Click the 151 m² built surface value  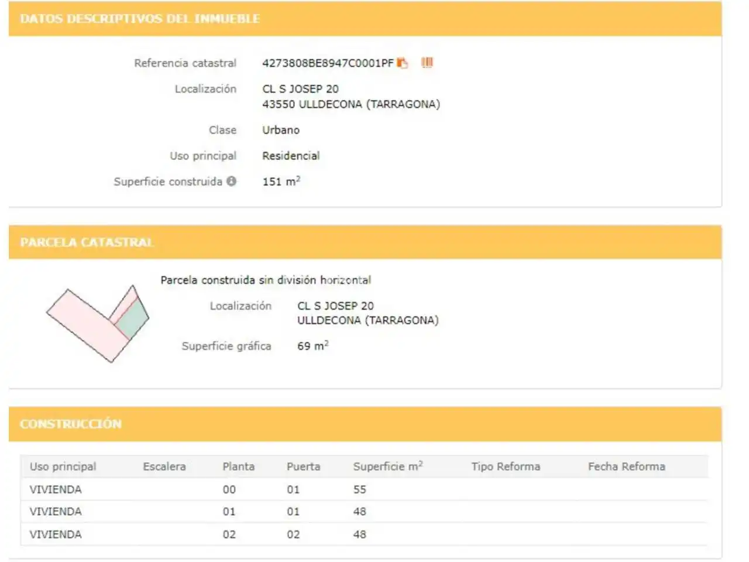pyautogui.click(x=281, y=181)
